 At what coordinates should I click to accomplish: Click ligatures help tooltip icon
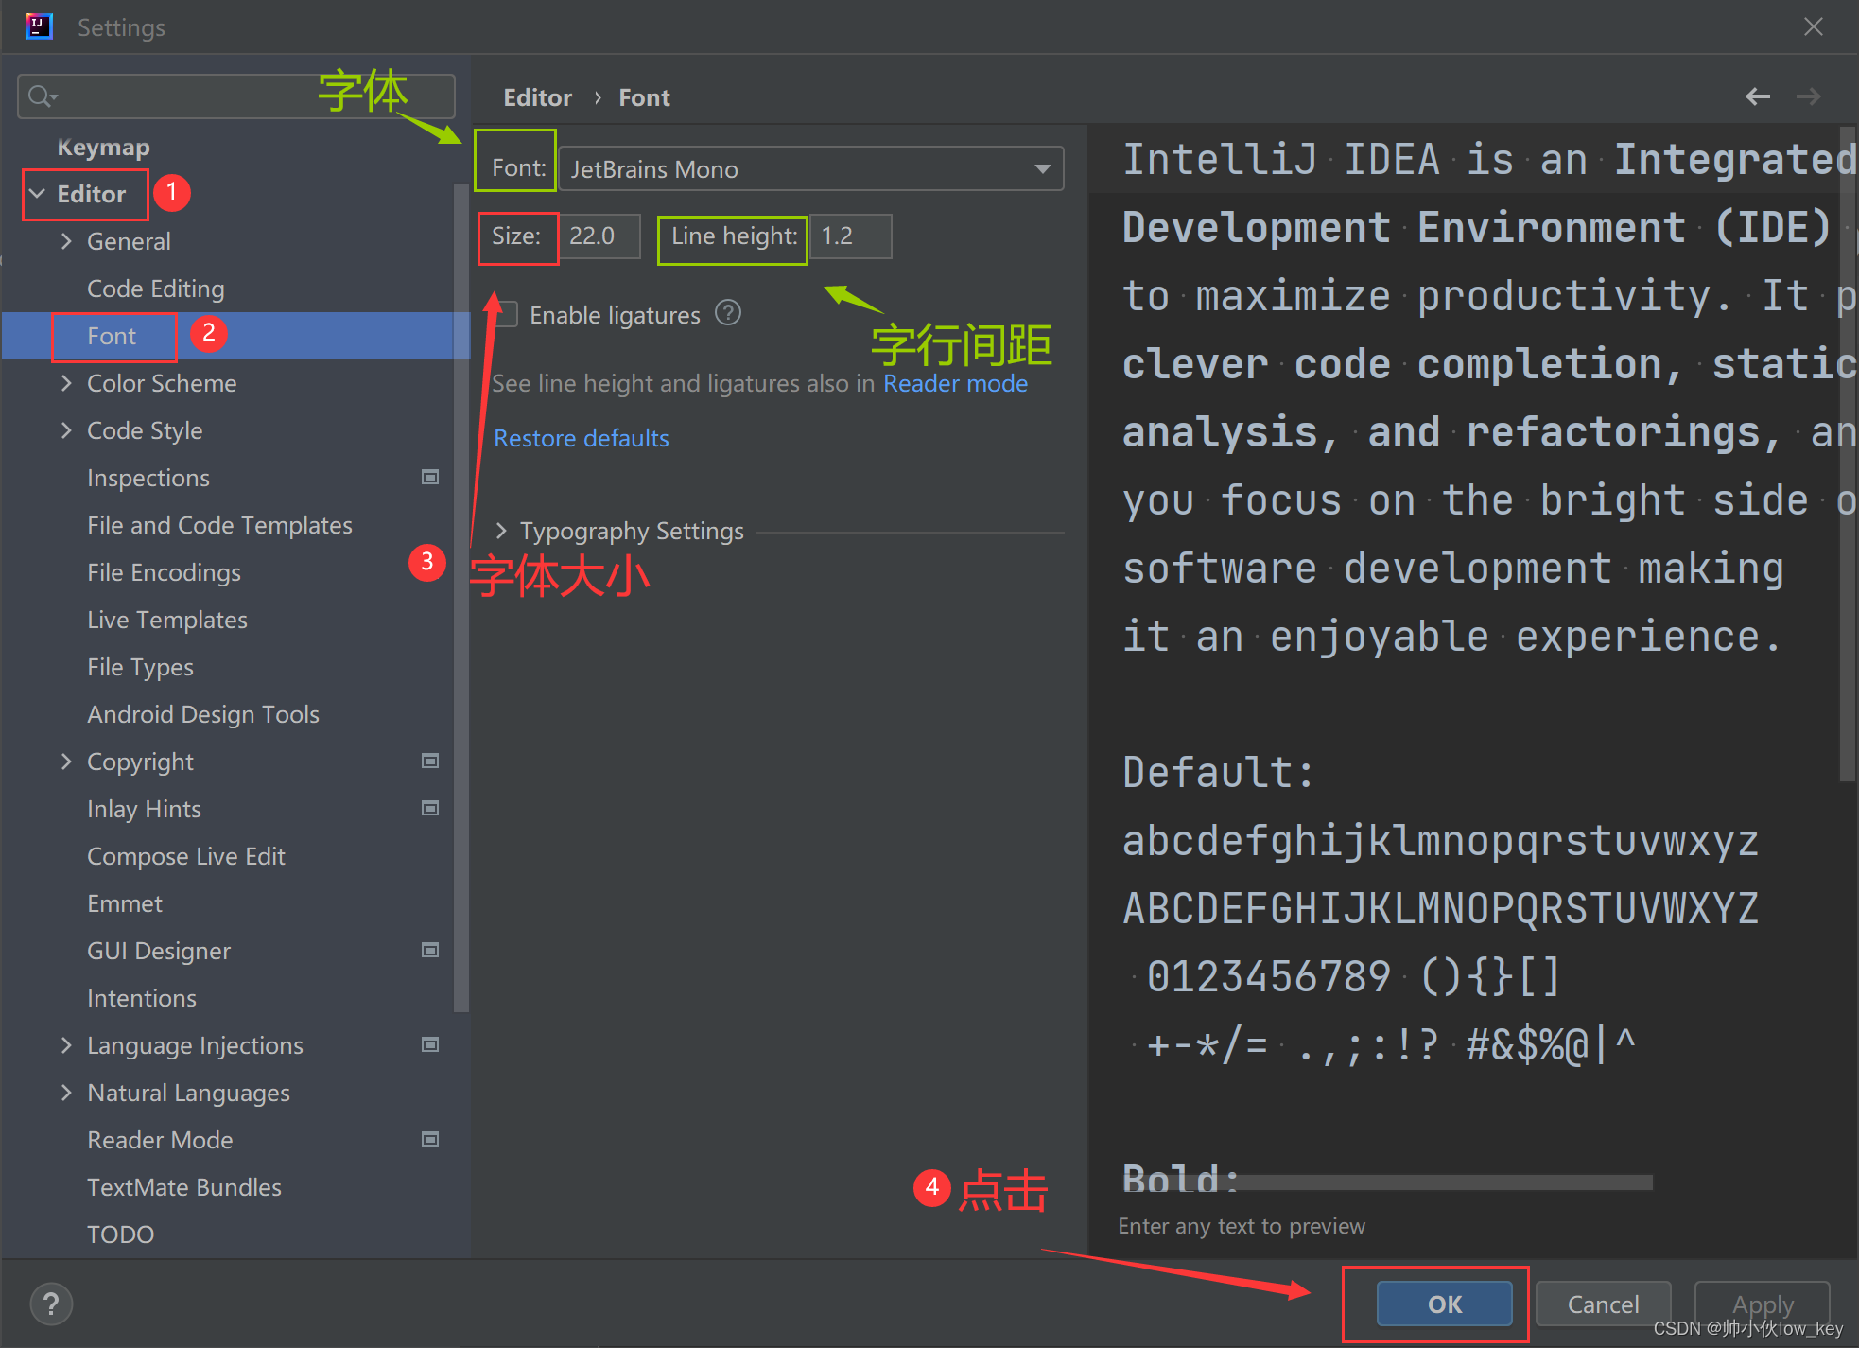click(x=727, y=313)
